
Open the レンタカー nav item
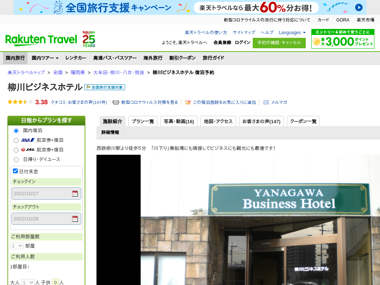point(76,58)
